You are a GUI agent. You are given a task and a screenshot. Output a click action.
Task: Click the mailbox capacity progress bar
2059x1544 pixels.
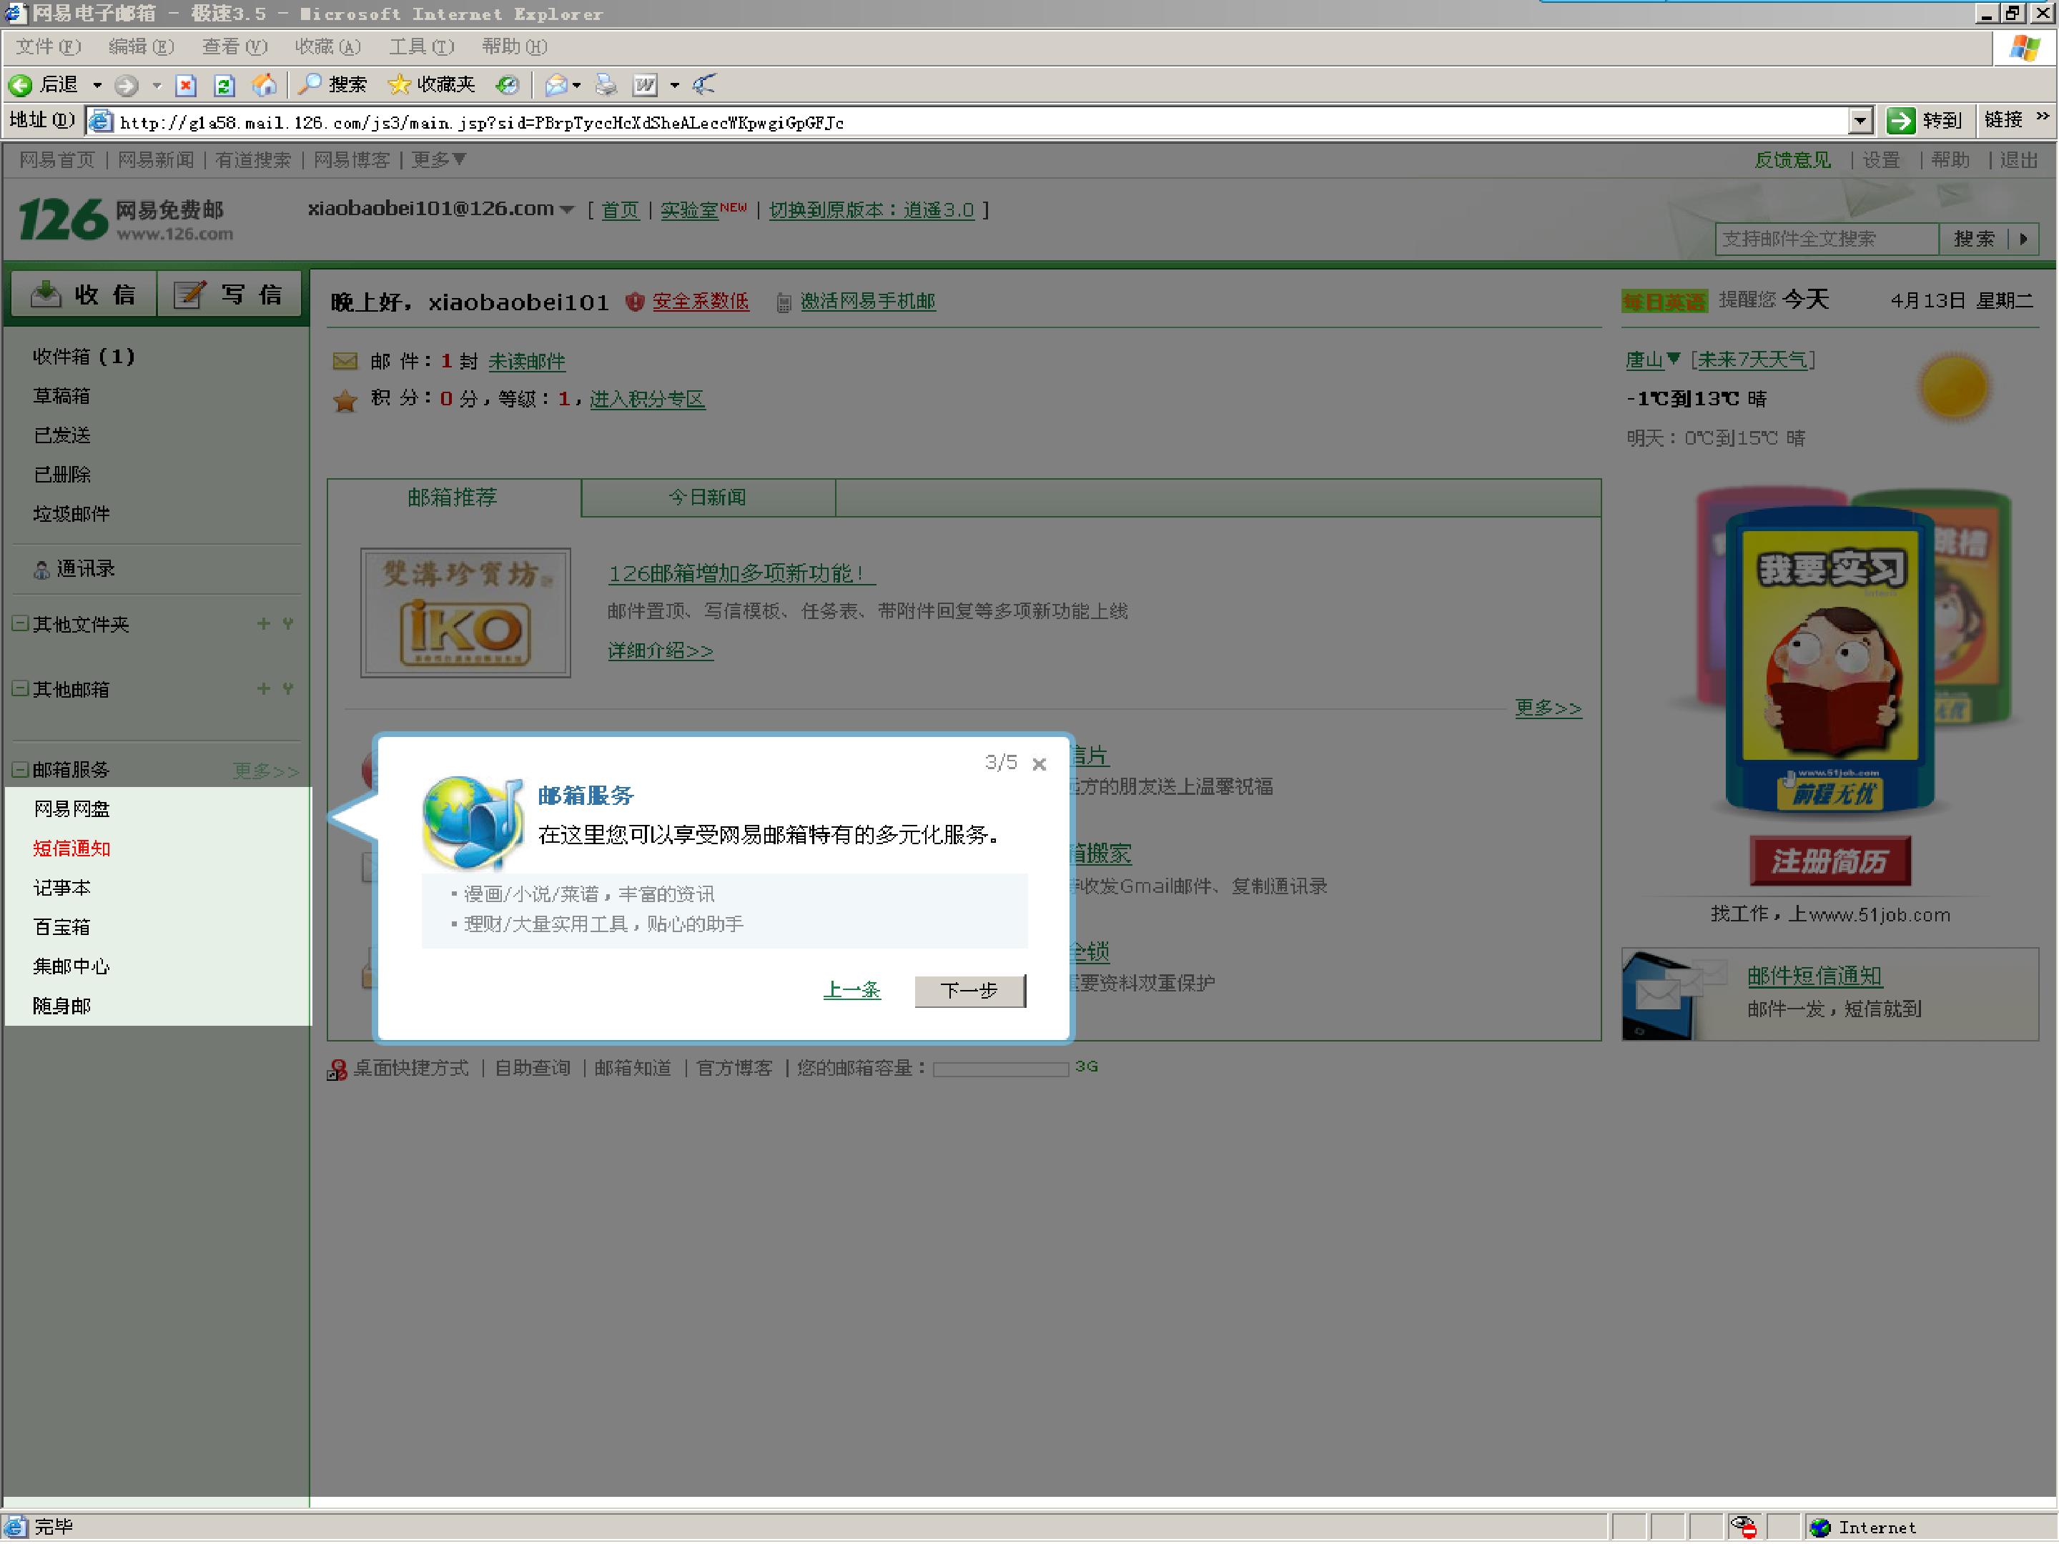(1001, 1069)
